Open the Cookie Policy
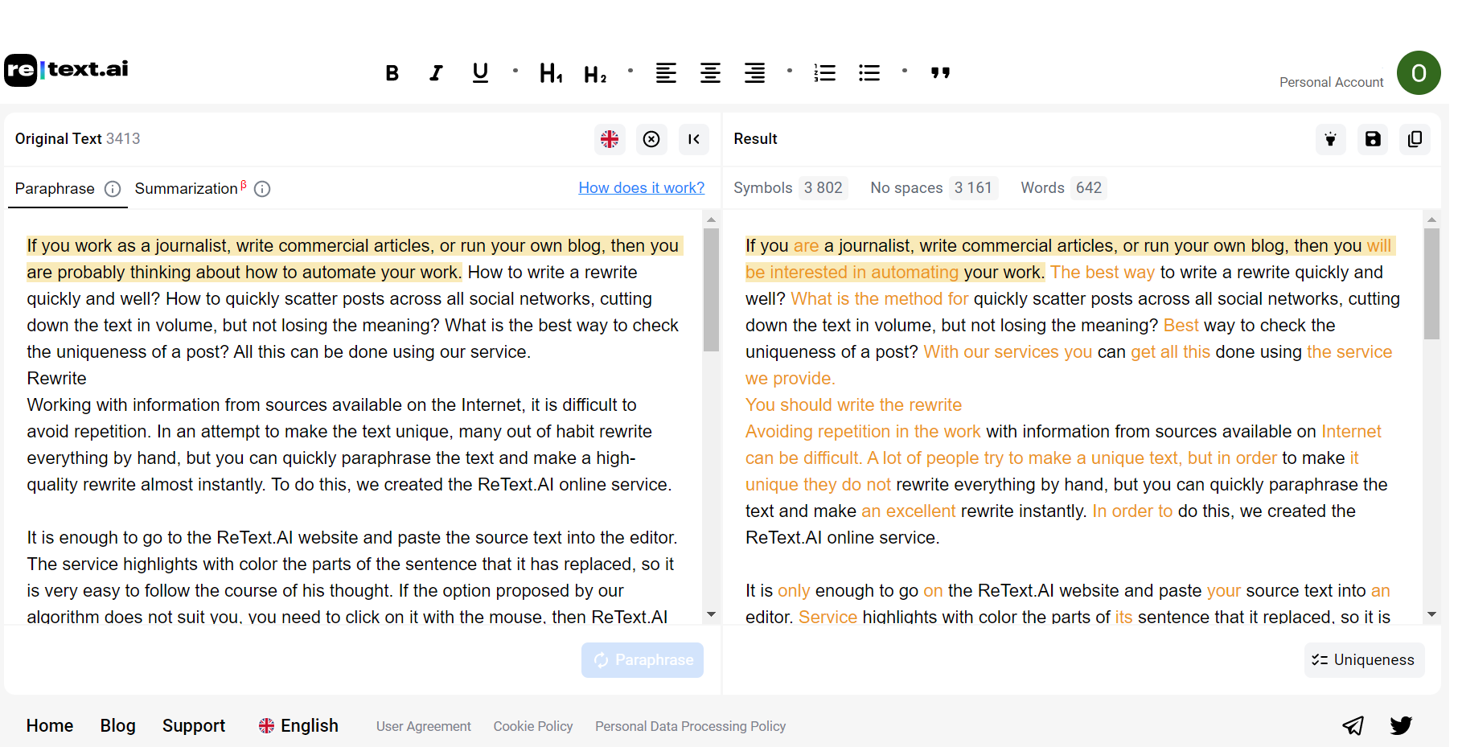Image resolution: width=1458 pixels, height=747 pixels. pos(533,727)
